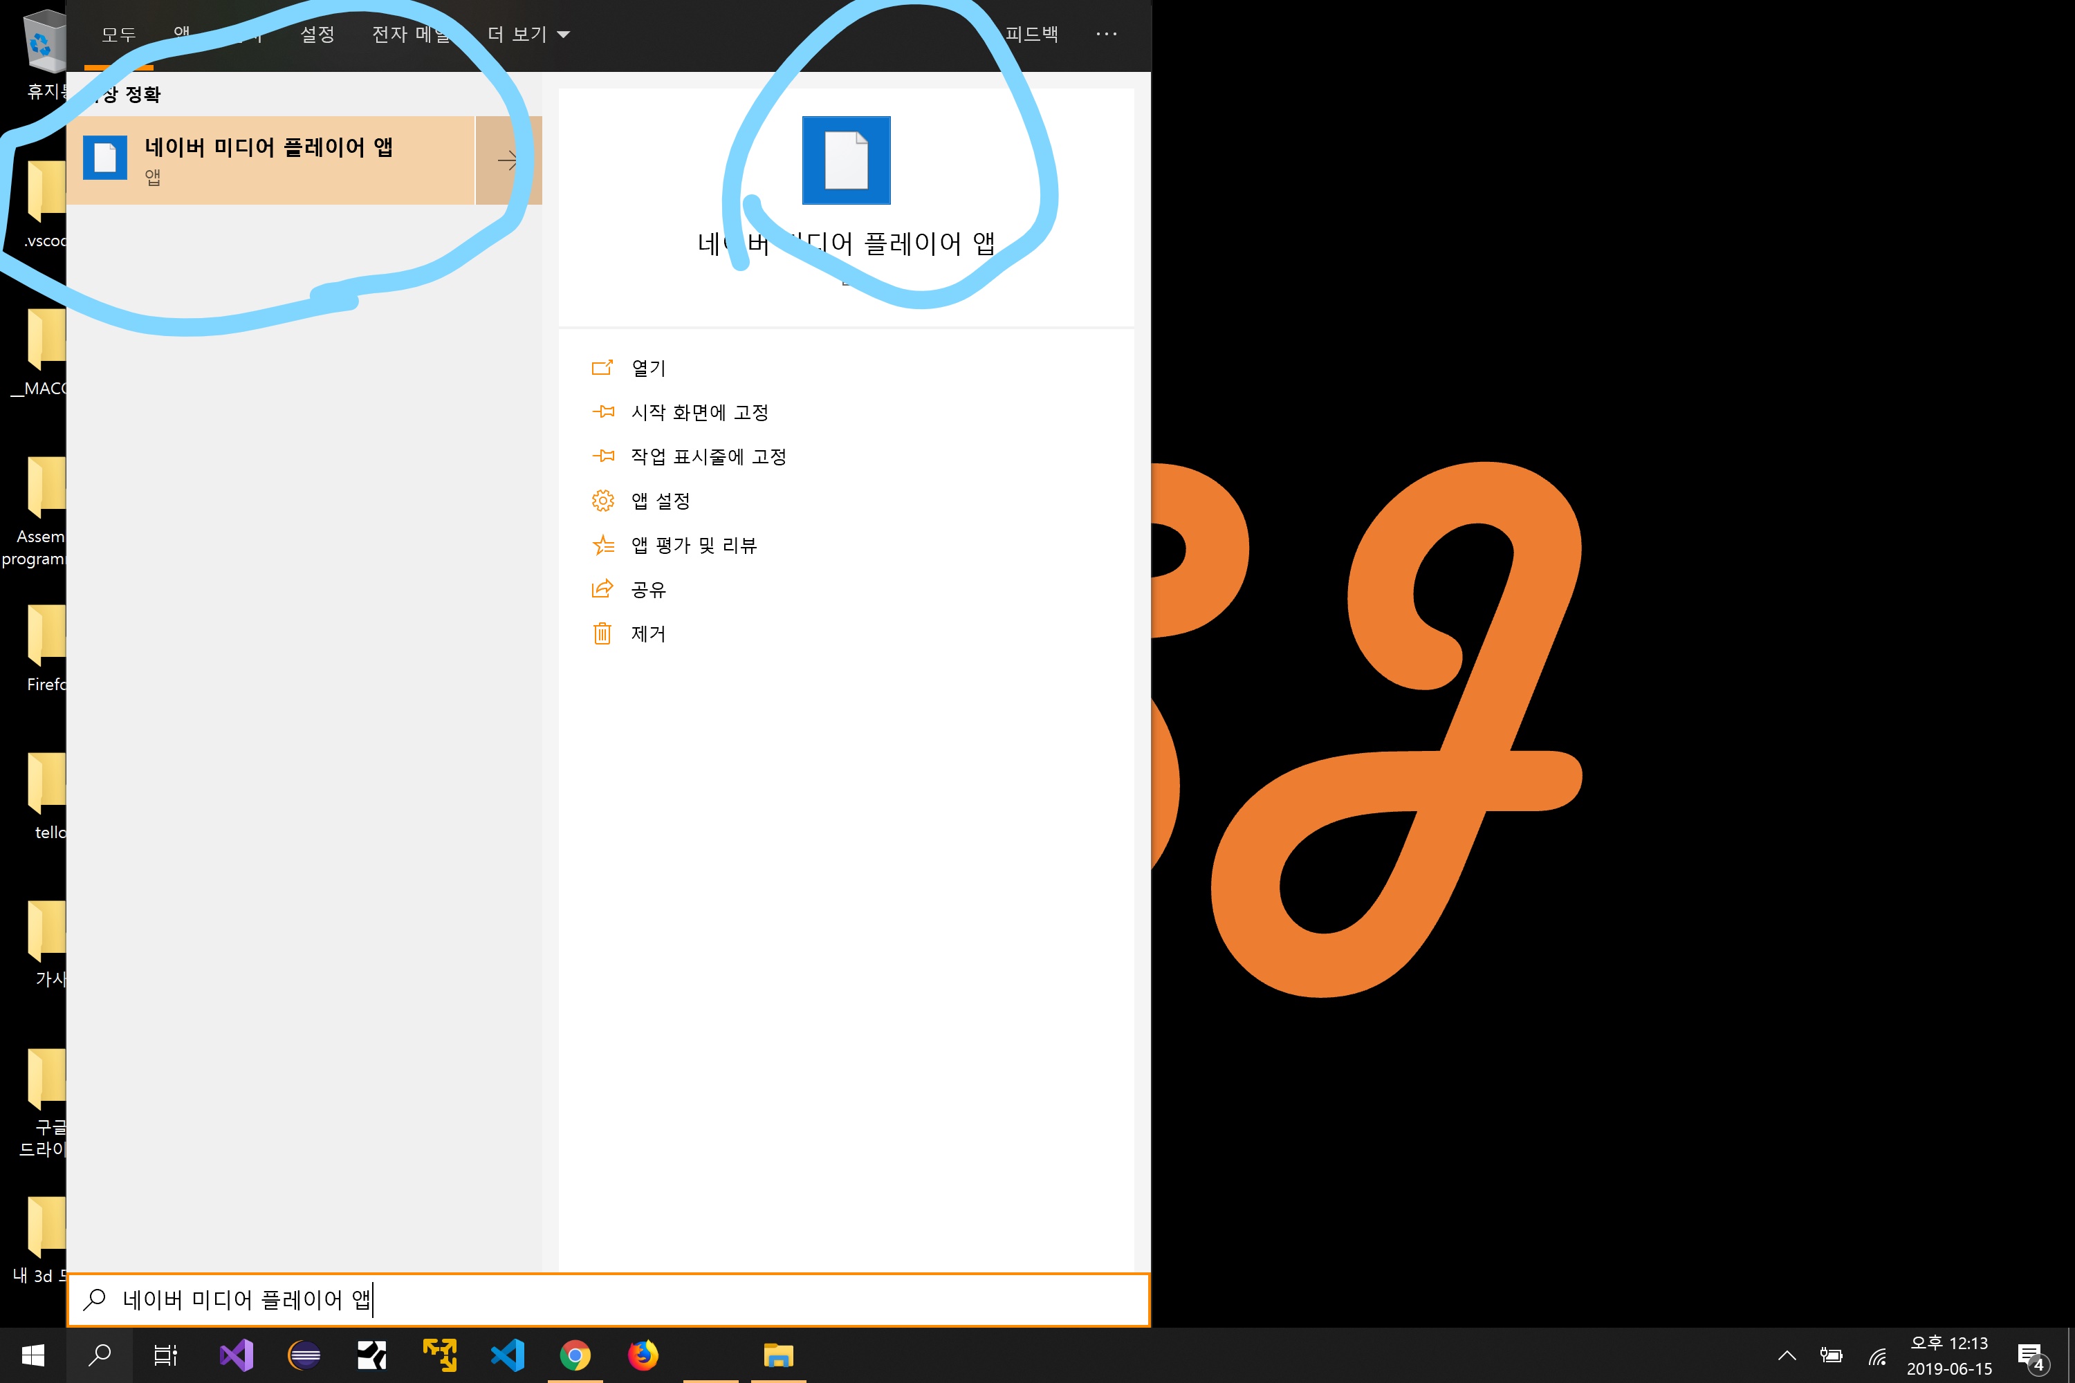Switch to the 설정 search tab
2075x1383 pixels.
click(317, 35)
